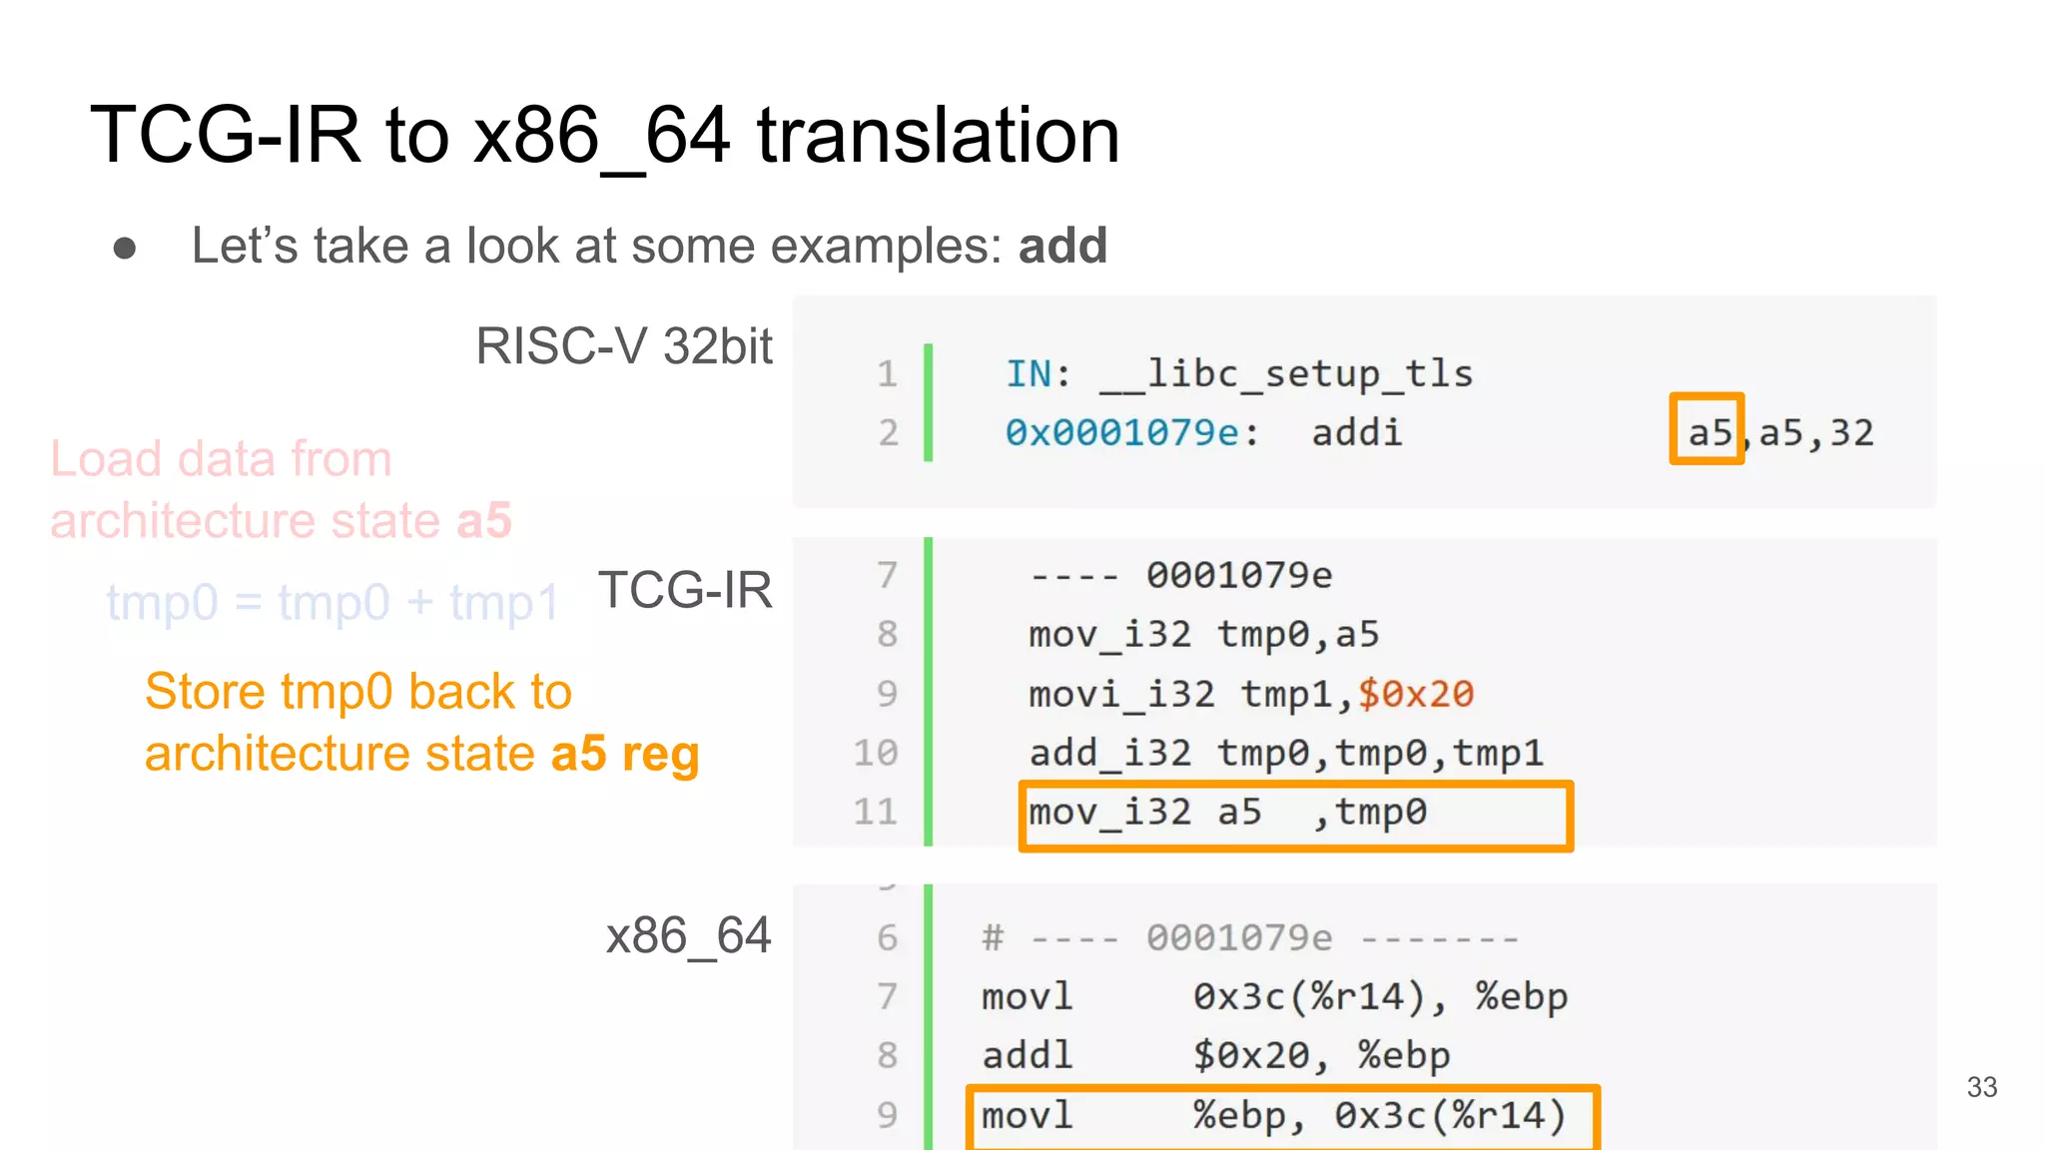The image size is (2045, 1150).
Task: Click the highlighted movl %ebp, 0x3c(%r14) box
Action: (x=1283, y=1116)
